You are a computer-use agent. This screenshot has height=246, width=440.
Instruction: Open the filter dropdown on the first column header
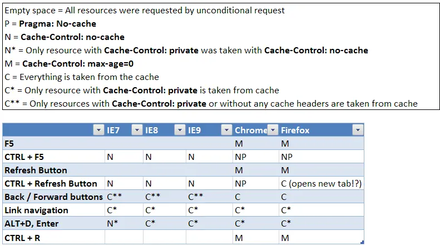98,130
